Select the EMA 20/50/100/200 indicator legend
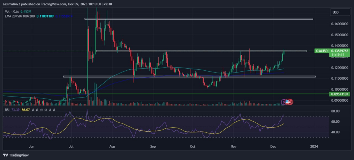Viewport: 354px width, 160px height. point(20,16)
